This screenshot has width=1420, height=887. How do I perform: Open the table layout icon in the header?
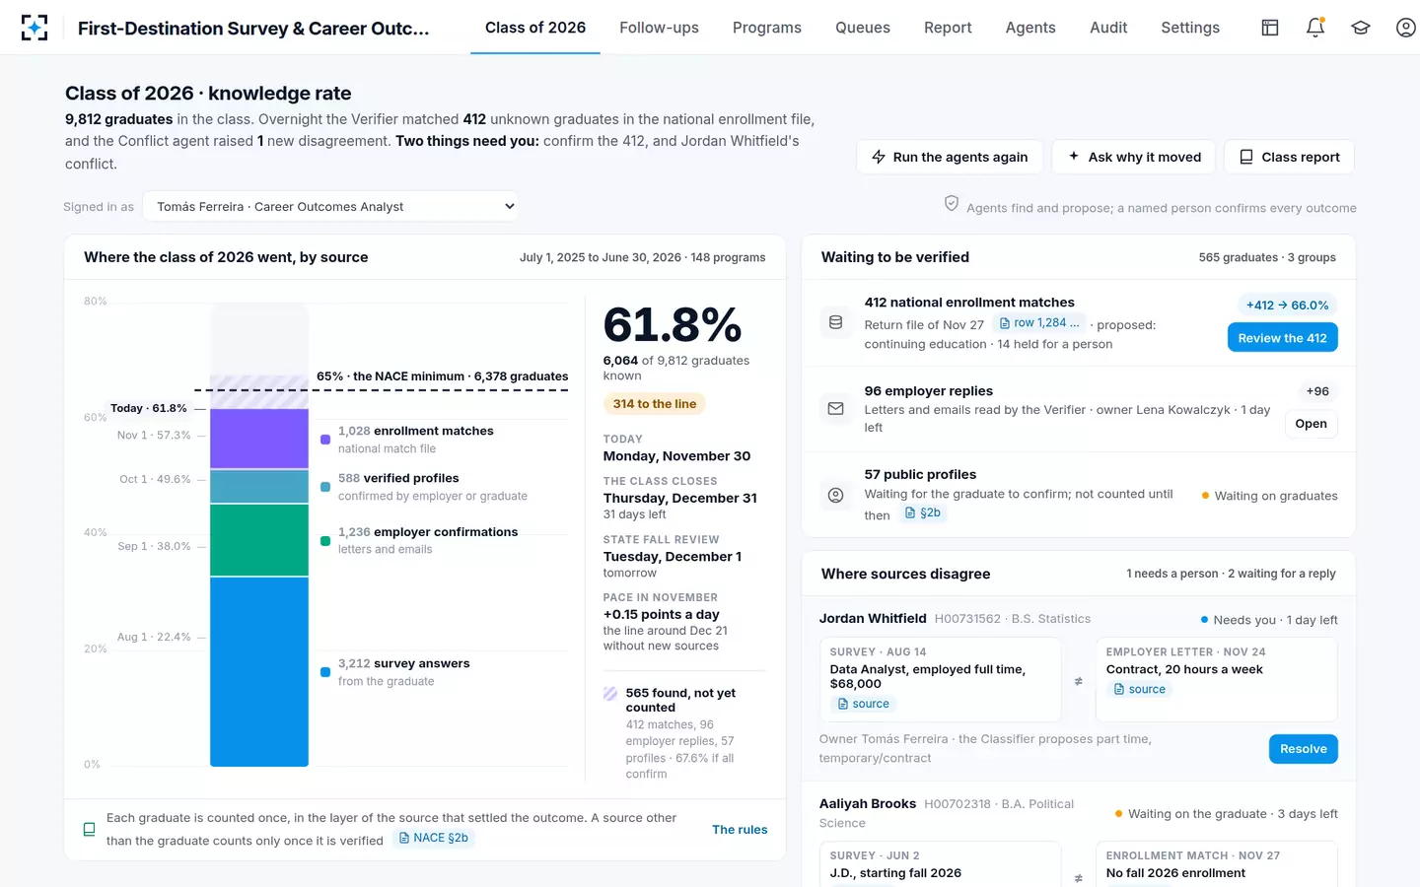coord(1270,28)
